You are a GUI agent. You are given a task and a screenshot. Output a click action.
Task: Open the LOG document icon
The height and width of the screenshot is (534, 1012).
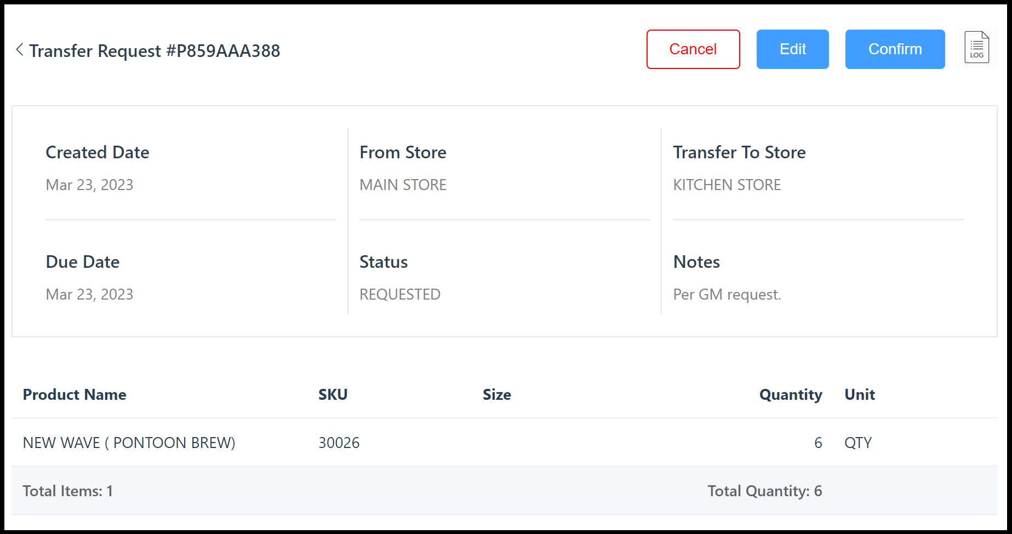tap(976, 48)
